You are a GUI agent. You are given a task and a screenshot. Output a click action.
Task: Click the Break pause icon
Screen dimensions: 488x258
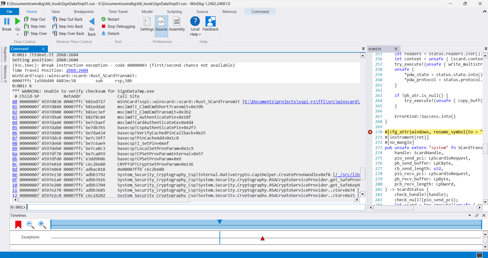(7, 22)
